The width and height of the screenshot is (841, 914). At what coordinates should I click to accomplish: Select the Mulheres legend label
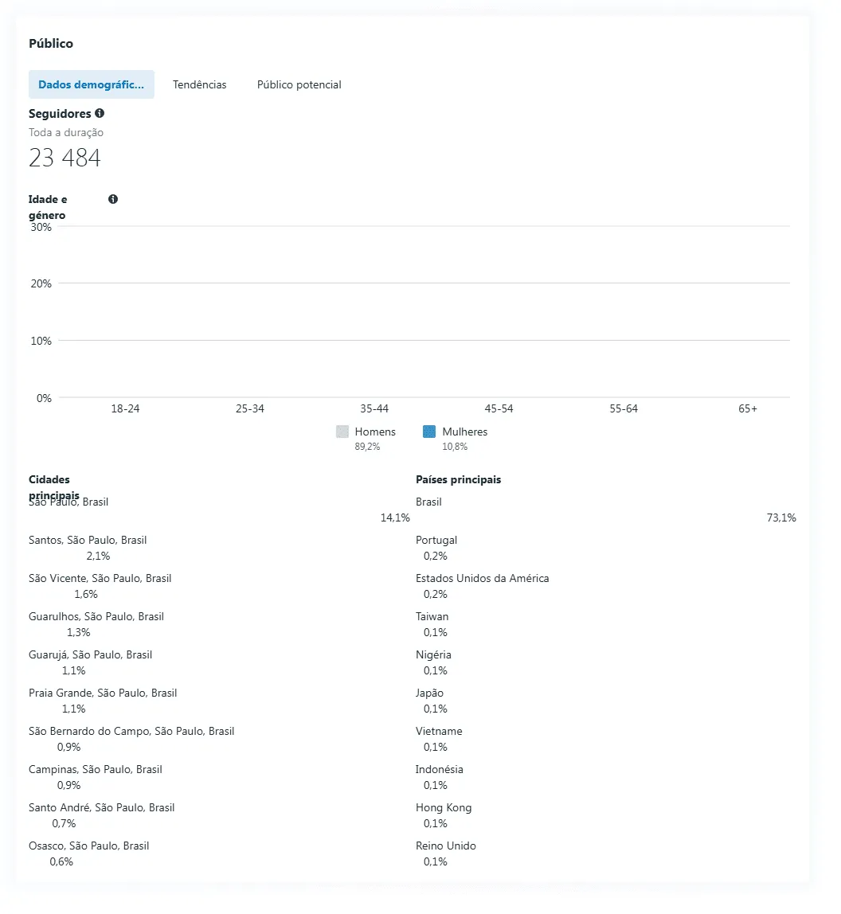click(465, 432)
